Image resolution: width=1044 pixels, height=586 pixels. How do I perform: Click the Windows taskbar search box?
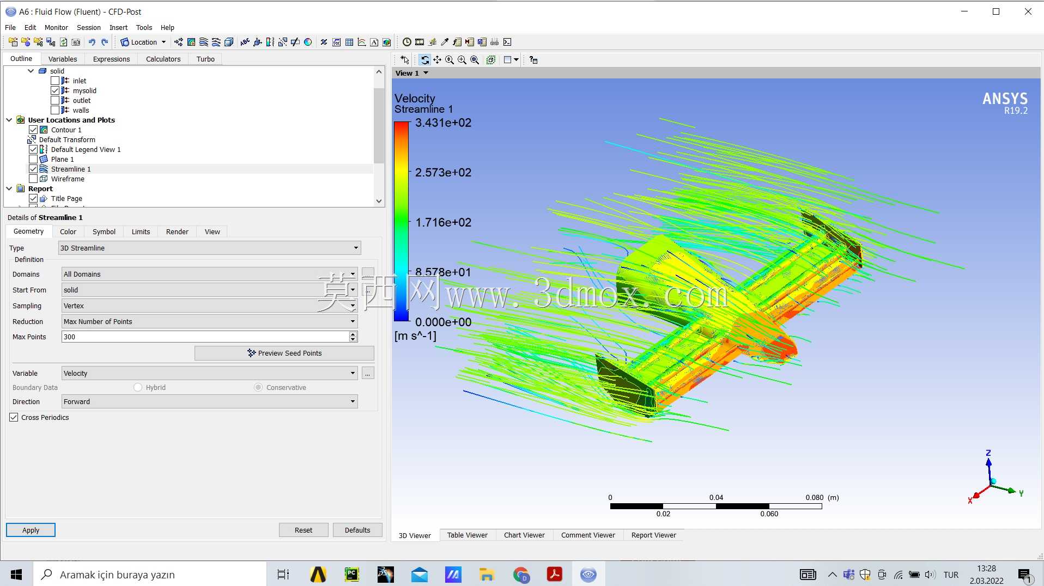(150, 575)
